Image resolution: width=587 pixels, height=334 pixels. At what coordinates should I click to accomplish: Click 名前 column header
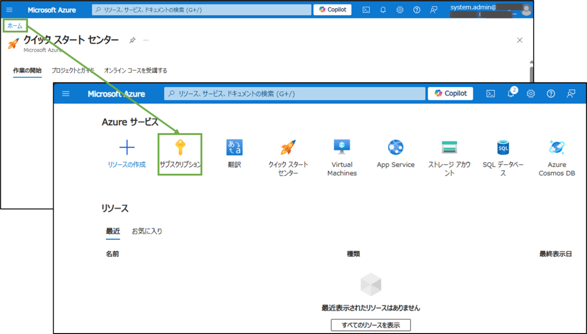(x=112, y=254)
